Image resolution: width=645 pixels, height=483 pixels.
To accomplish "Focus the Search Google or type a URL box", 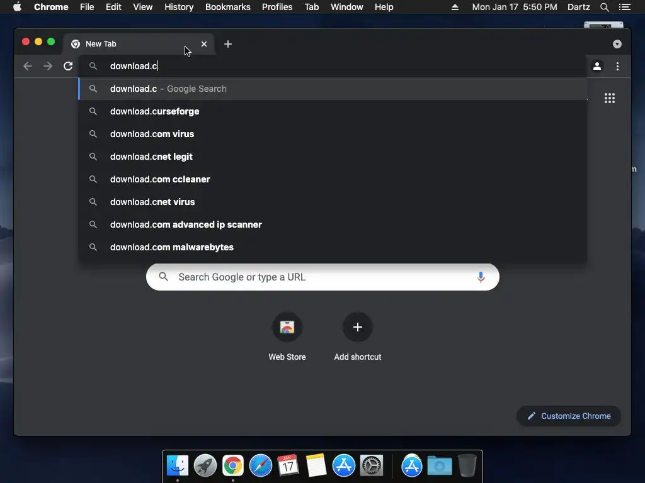I will click(x=322, y=277).
